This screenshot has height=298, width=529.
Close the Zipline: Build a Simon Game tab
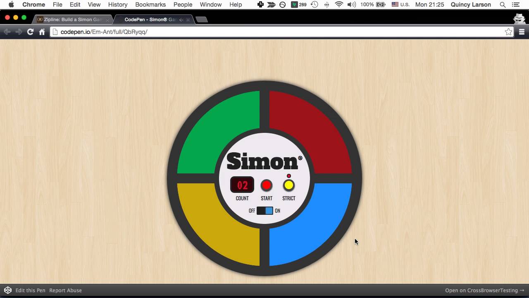(107, 19)
